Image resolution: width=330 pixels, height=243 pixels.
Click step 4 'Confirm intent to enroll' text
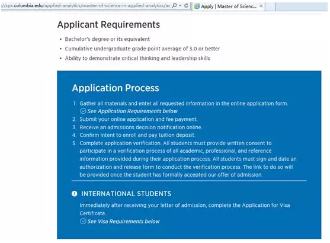tap(137, 135)
